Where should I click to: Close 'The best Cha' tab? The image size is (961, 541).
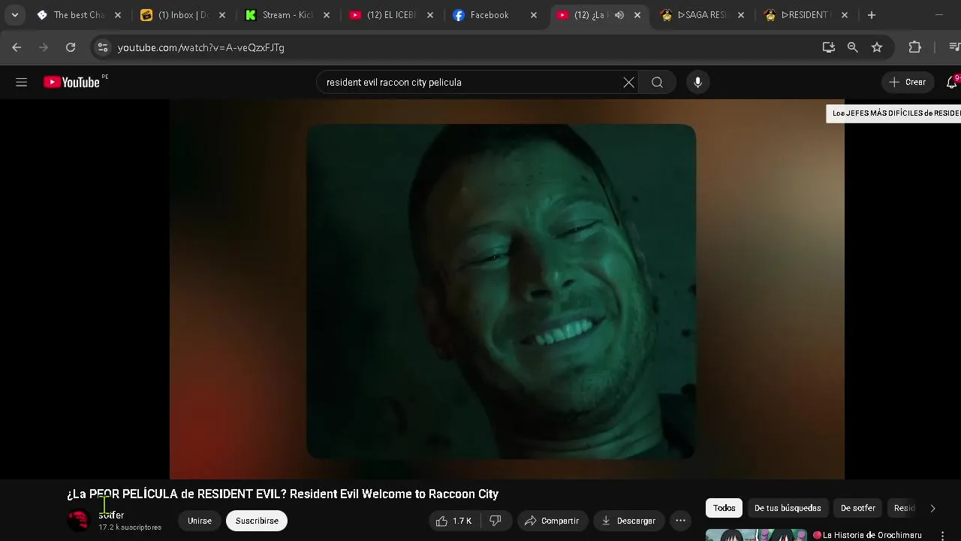click(x=118, y=15)
